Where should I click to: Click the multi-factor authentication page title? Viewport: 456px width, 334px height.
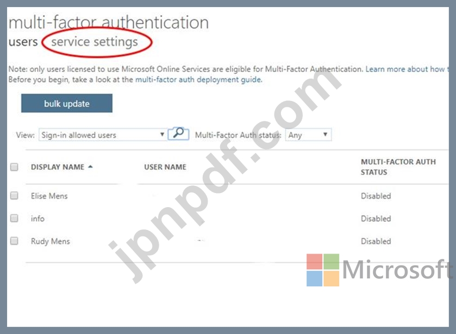[109, 22]
